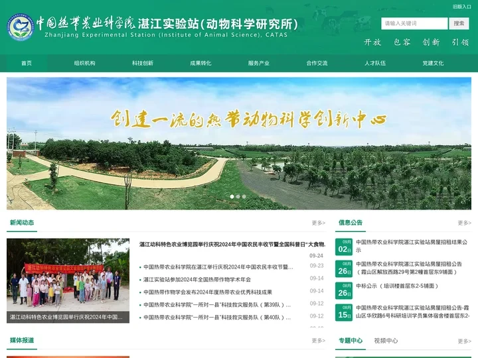Open the 科技创新 menu
This screenshot has height=358, width=478.
click(x=142, y=63)
